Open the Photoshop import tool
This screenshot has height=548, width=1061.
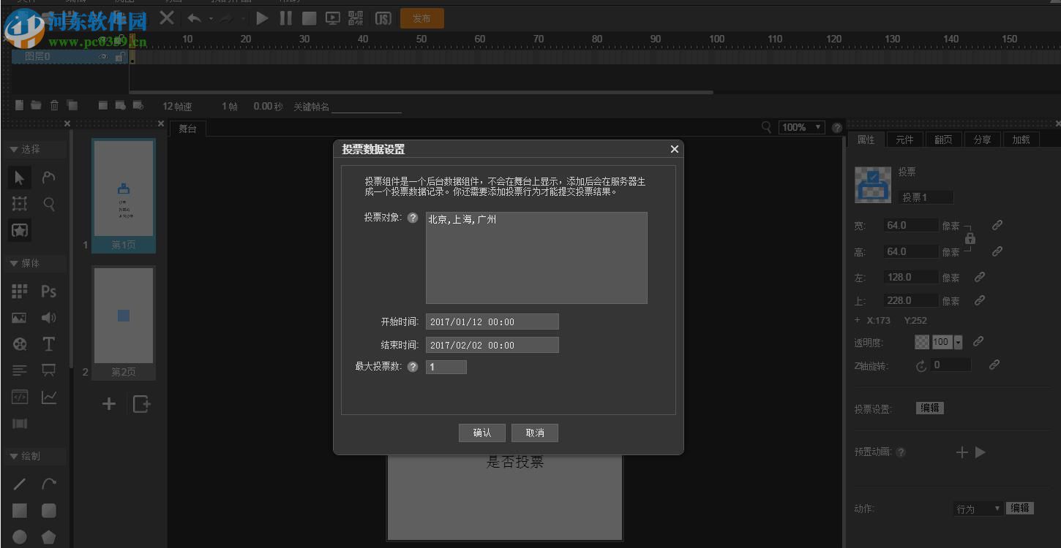tap(48, 291)
